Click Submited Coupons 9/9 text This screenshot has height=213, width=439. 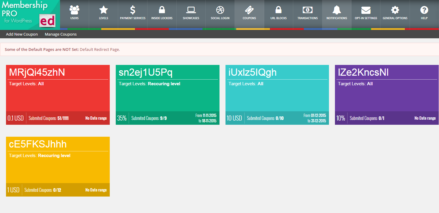[149, 118]
